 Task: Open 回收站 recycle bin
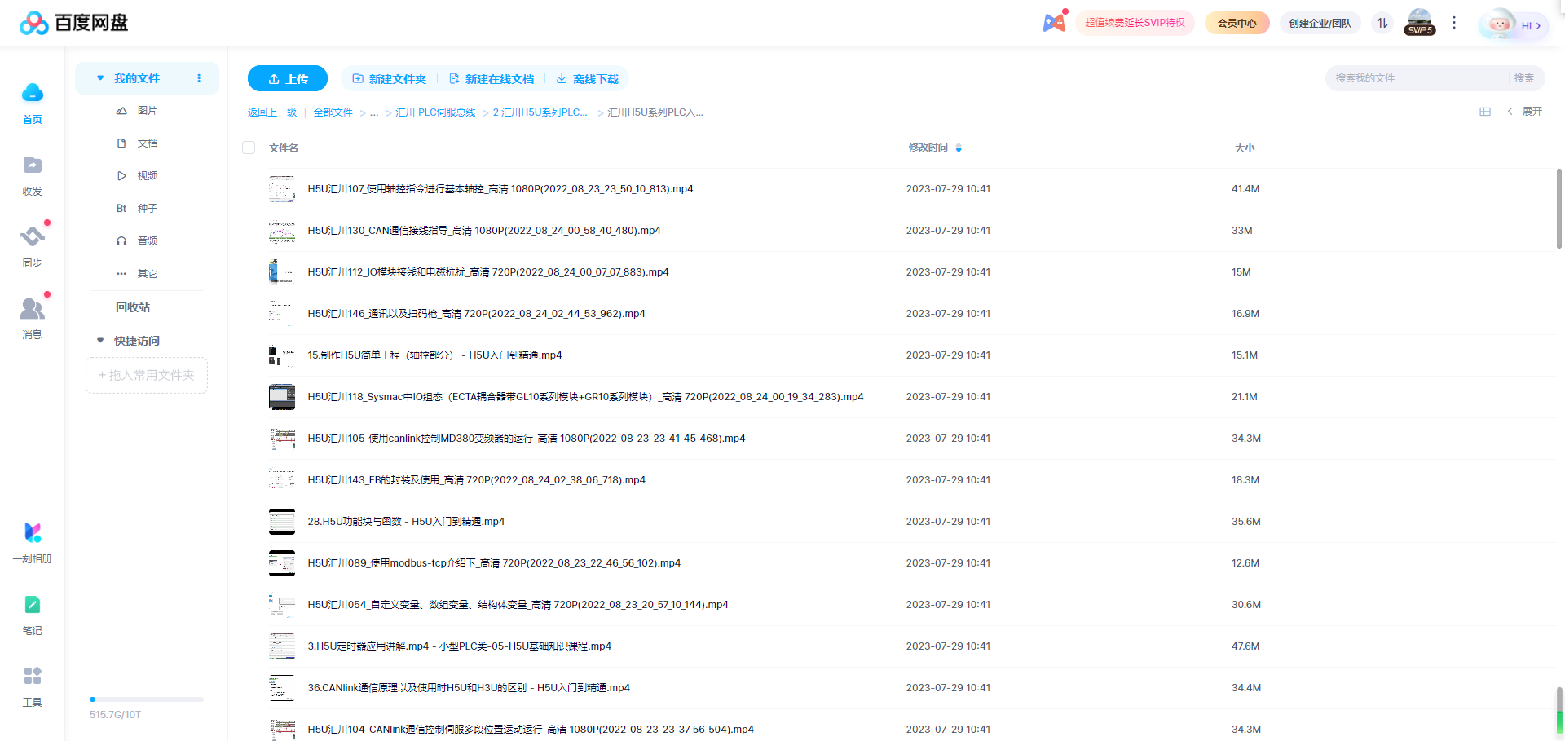click(133, 307)
